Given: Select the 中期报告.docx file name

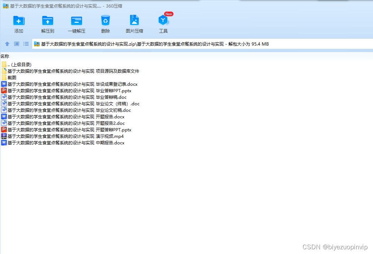Looking at the screenshot, I should click(66, 142).
